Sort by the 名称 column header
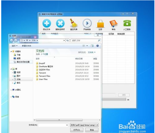This screenshot has height=133, width=155. [x=38, y=59]
